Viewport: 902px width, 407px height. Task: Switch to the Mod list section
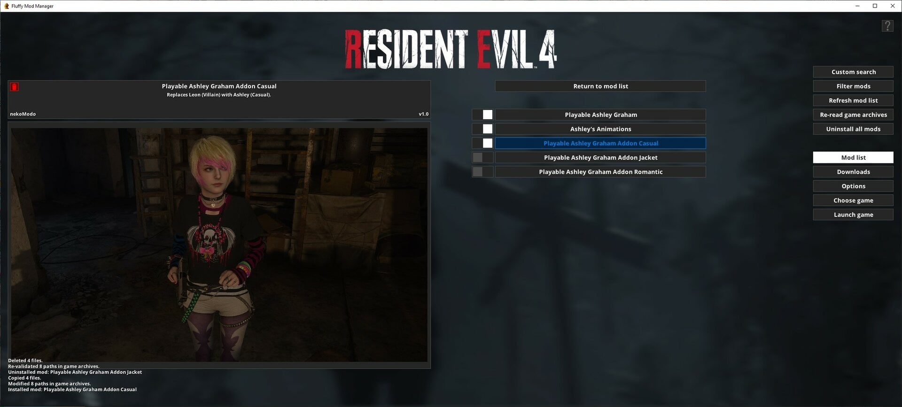pyautogui.click(x=853, y=158)
